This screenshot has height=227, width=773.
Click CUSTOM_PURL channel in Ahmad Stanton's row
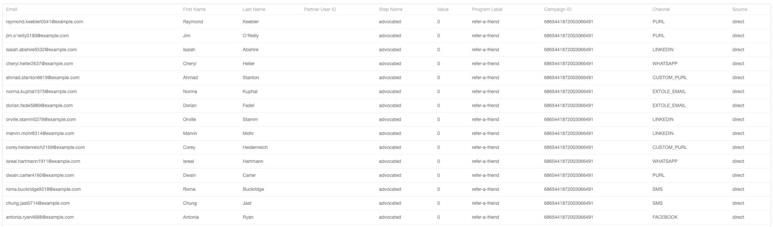tap(669, 78)
